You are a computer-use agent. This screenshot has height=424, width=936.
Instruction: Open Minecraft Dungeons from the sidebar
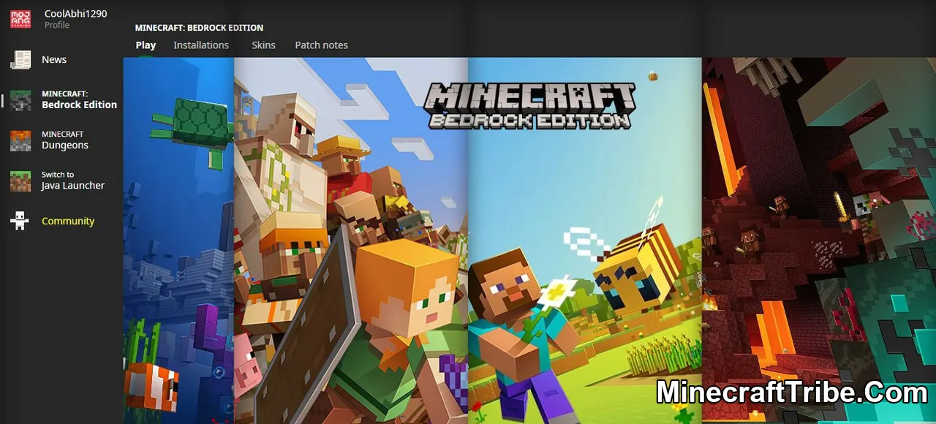click(65, 140)
